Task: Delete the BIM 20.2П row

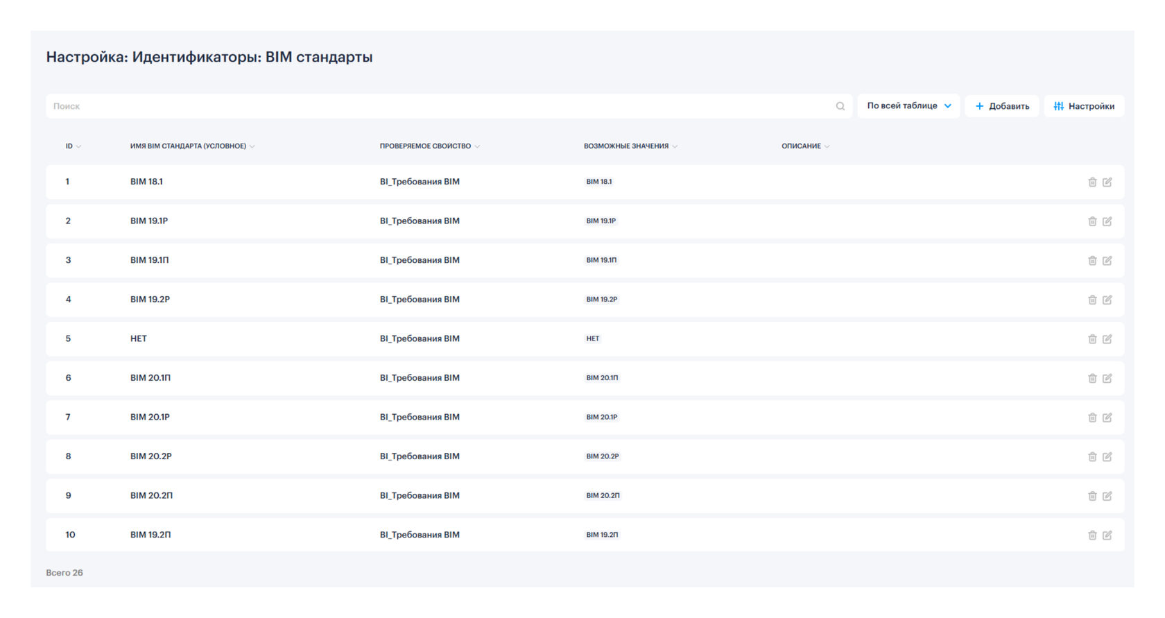Action: (1092, 496)
